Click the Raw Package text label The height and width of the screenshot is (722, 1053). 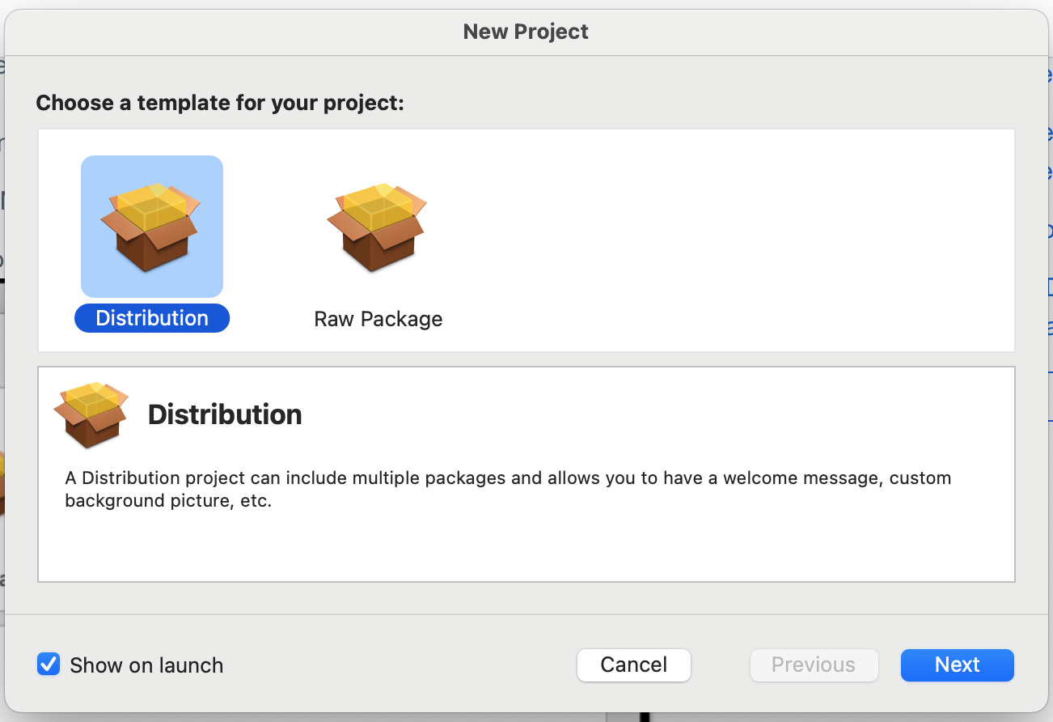[378, 319]
